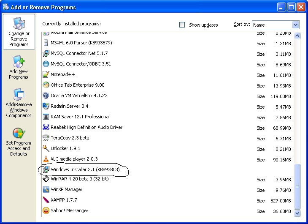This screenshot has width=308, height=224.
Task: Click the Oracle VM VirtualBox icon
Action: pyautogui.click(x=46, y=96)
